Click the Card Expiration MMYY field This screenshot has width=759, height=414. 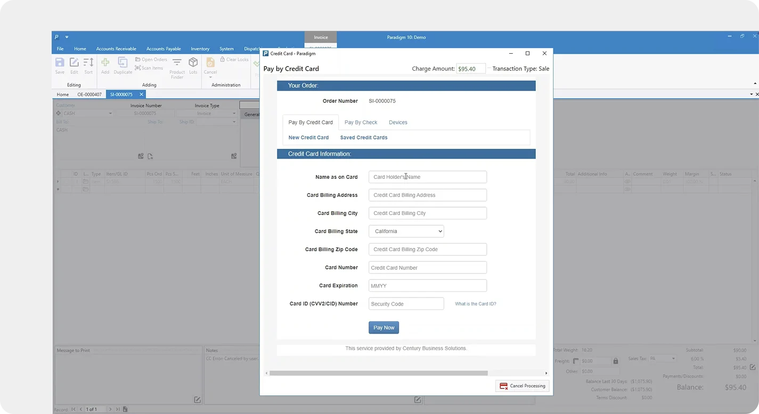tap(428, 286)
